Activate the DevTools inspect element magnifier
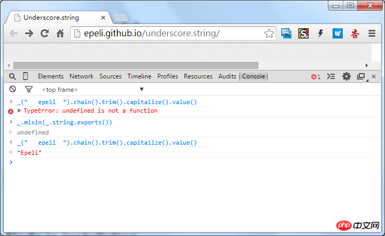Image resolution: width=385 pixels, height=236 pixels. (12, 76)
